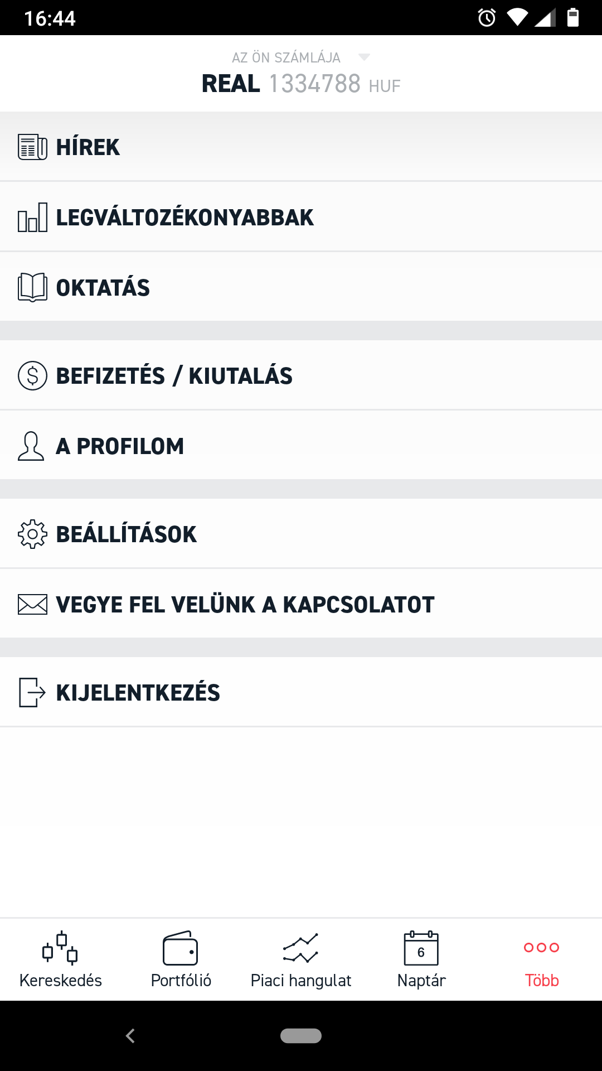Select the Több three-dots tab

(x=542, y=959)
